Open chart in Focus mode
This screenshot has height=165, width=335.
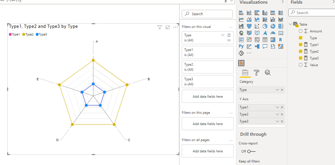coord(168,27)
